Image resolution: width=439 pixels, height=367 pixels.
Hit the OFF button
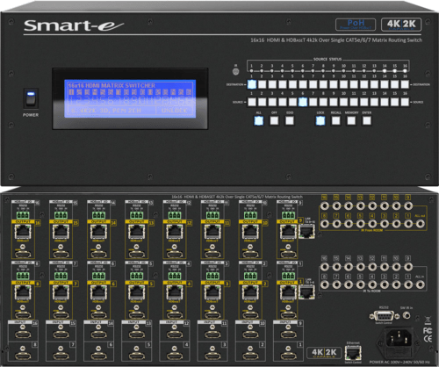274,120
